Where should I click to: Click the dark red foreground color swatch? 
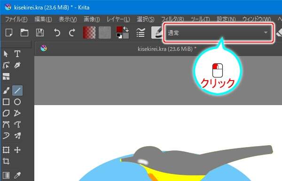pos(119,29)
